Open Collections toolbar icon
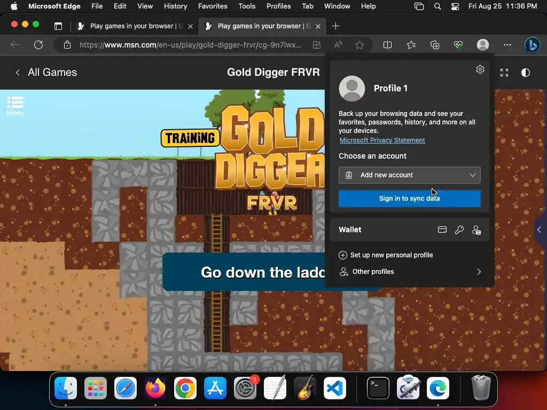547x410 pixels. pos(435,45)
